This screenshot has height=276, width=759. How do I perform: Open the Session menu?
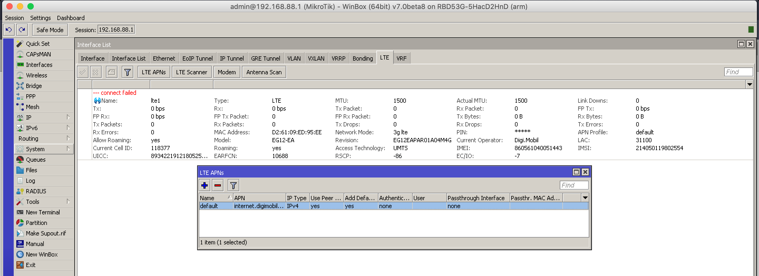point(14,18)
